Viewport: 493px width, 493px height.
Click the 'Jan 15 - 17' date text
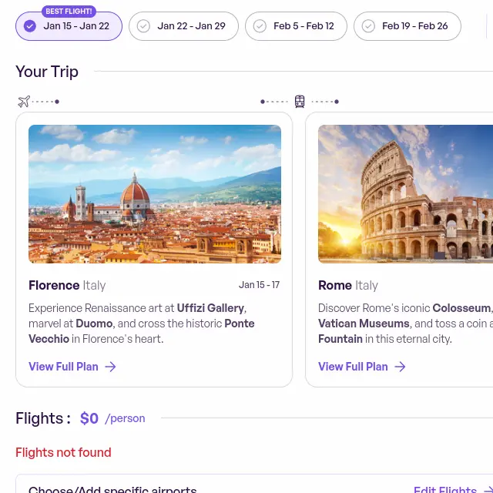(x=259, y=285)
